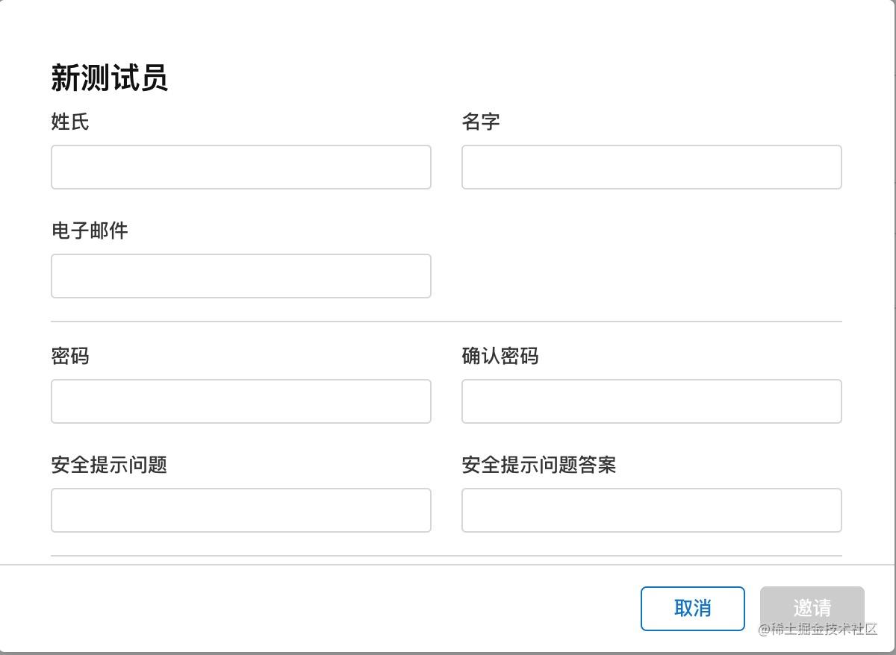
Task: Click the 确认密码 input box
Action: [x=652, y=401]
